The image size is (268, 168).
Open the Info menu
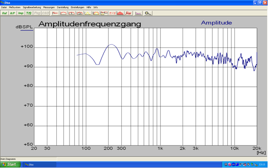(x=96, y=8)
